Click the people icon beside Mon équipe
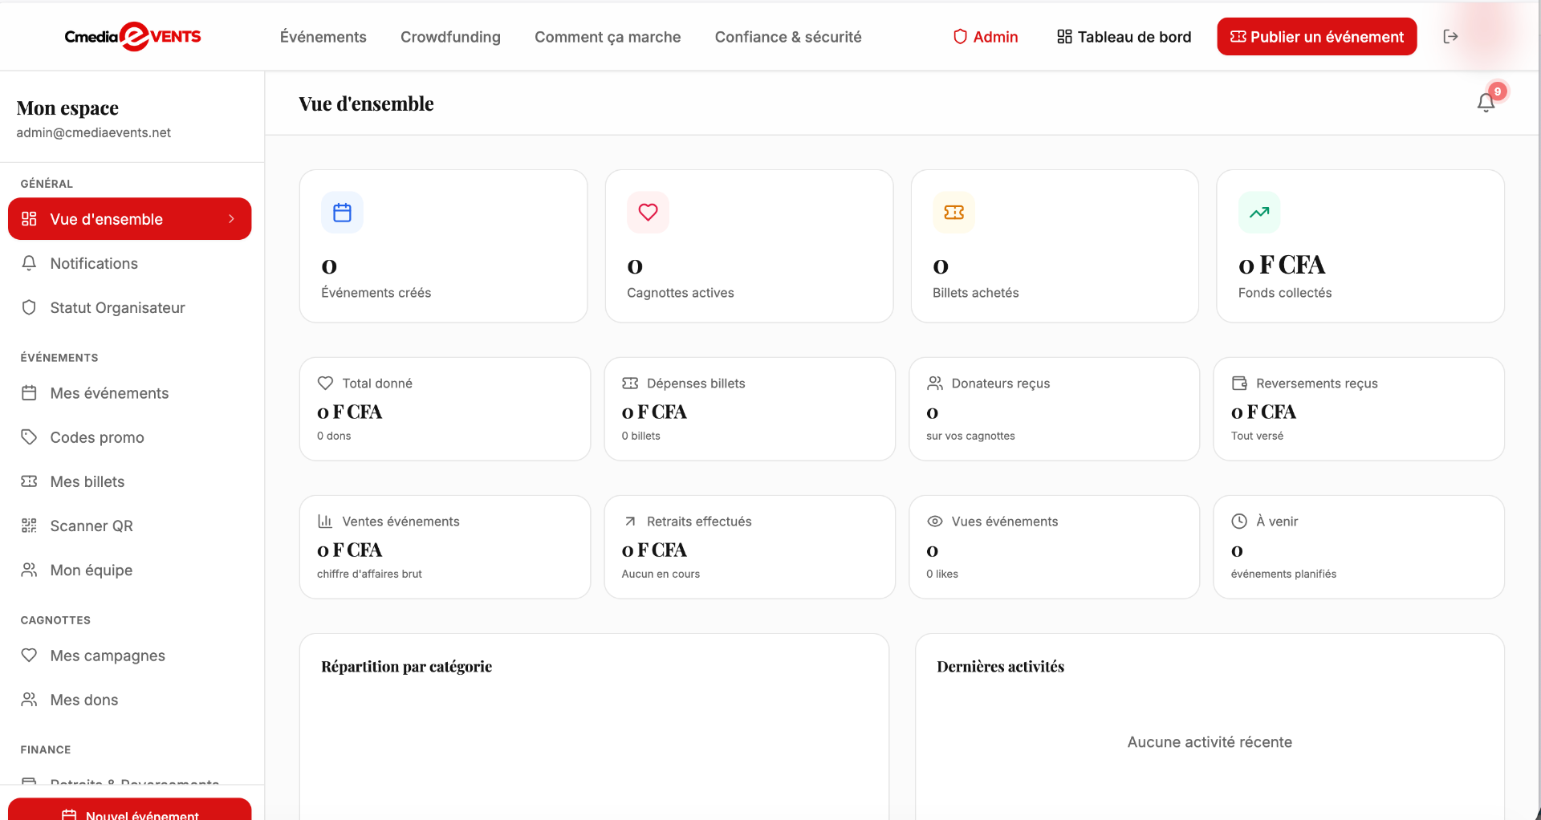1541x820 pixels. tap(29, 570)
